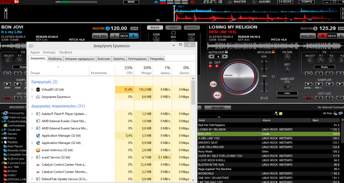344x183 pixels.
Task: Switch the left deck to deck C
Action: point(114,36)
